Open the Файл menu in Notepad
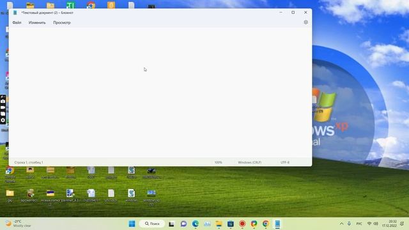Image resolution: width=409 pixels, height=230 pixels. tap(17, 23)
